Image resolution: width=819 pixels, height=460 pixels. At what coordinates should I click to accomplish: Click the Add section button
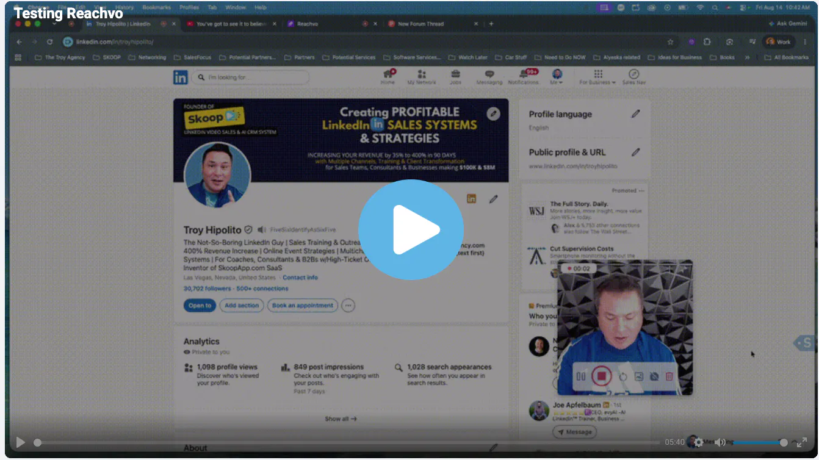(x=242, y=306)
